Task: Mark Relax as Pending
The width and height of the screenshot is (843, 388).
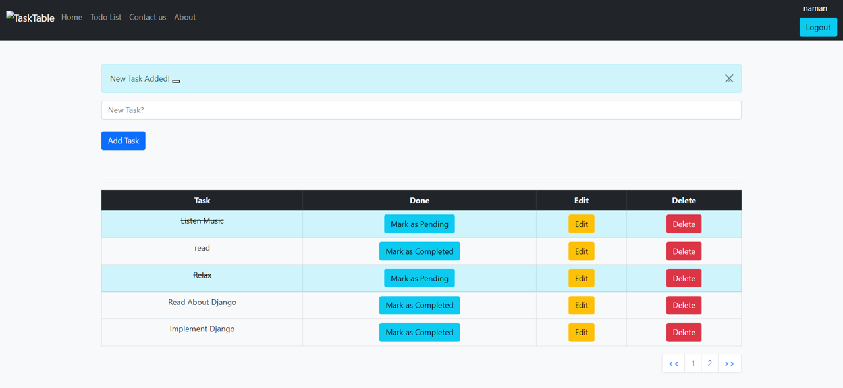Action: coord(420,278)
